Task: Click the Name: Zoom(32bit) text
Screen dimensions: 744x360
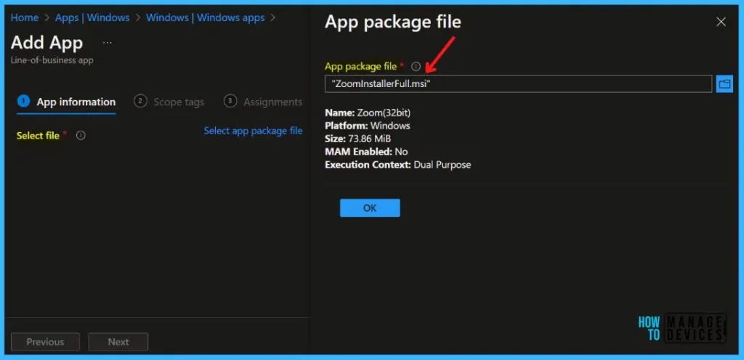Action: pos(368,112)
